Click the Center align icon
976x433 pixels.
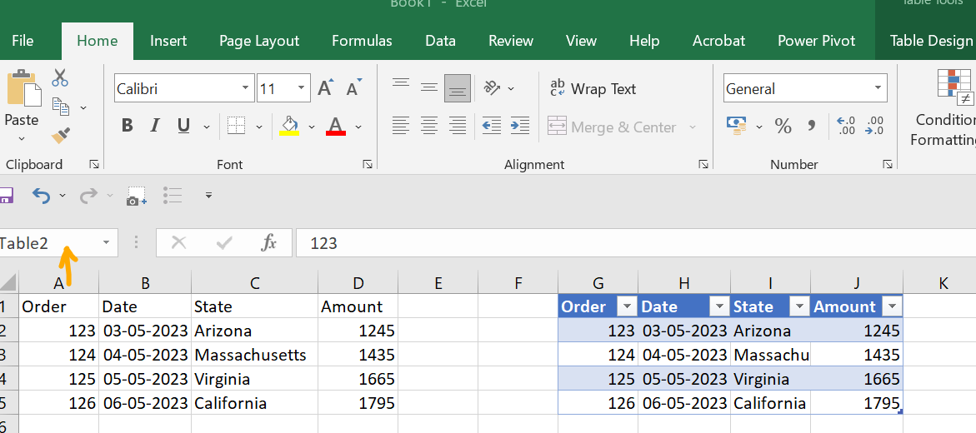(429, 127)
